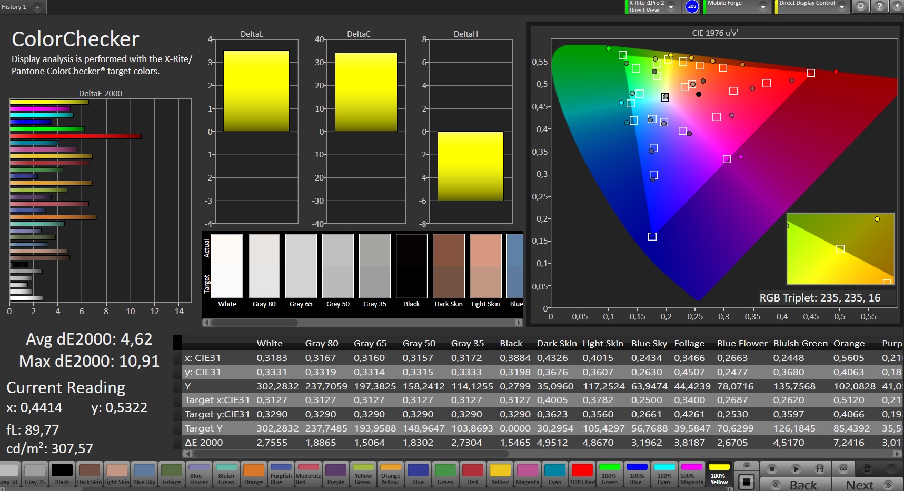Select the ΔE 2000 row label
Screen dimensions: 904x491
(204, 443)
